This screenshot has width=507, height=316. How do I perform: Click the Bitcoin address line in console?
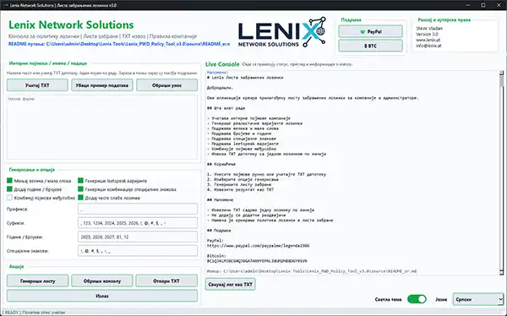257,261
